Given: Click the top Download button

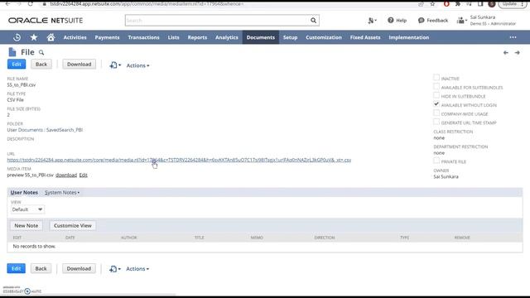Looking at the screenshot, I should pyautogui.click(x=79, y=65).
